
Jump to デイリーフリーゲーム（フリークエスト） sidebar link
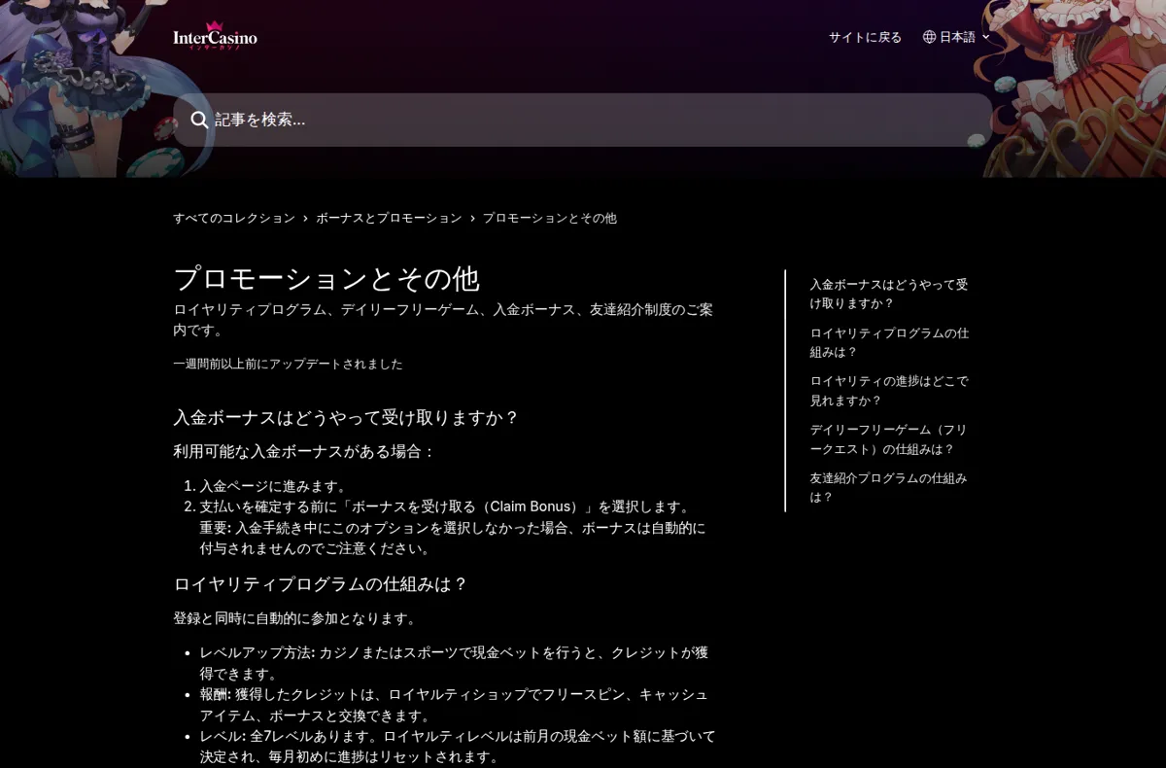(x=889, y=439)
